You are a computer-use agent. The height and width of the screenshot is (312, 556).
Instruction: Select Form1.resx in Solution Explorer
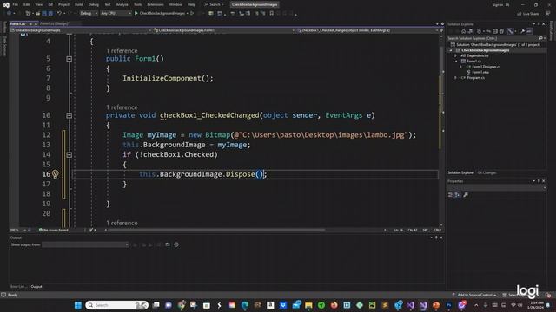click(480, 72)
